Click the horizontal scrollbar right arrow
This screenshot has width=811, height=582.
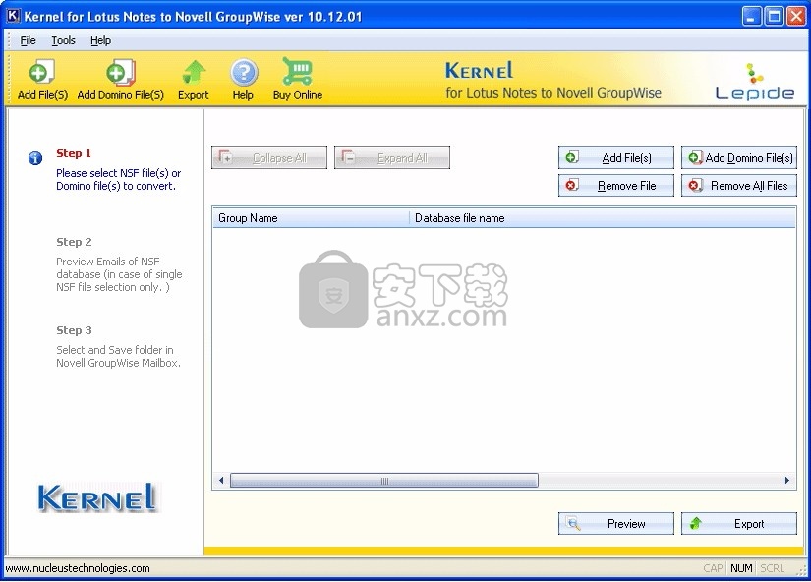click(x=787, y=480)
